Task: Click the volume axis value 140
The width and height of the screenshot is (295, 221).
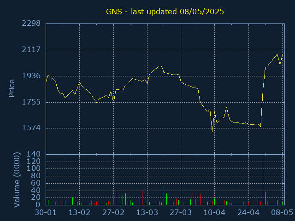Action: [x=34, y=154]
